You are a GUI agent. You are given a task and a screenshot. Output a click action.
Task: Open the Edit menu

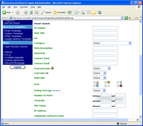(9, 7)
